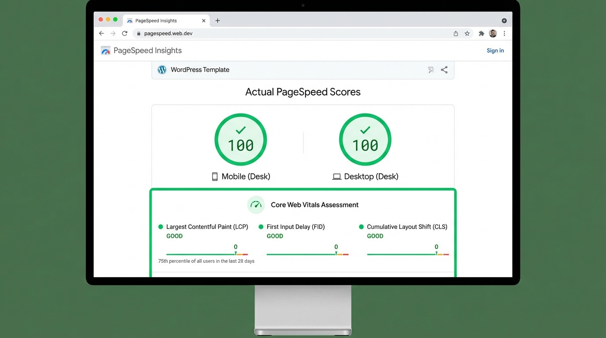The image size is (606, 338).
Task: Toggle the bookmark star for this page
Action: coord(467,33)
